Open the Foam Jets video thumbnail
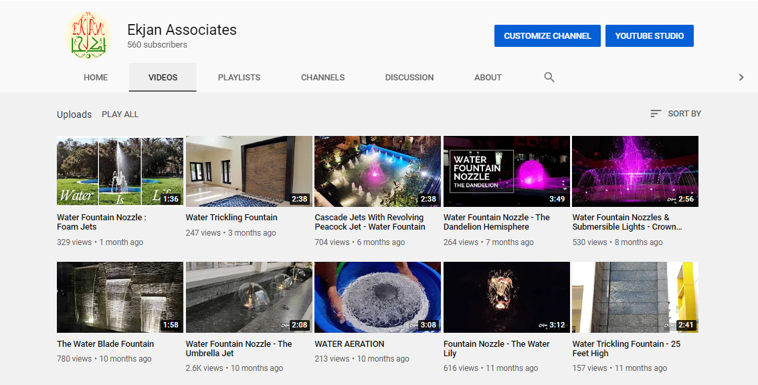 (120, 171)
